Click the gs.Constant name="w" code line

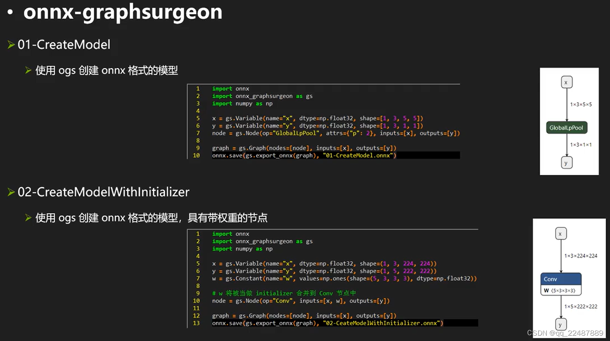344,279
